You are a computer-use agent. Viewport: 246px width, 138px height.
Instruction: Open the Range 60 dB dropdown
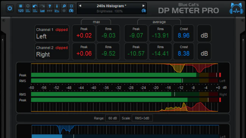[112, 118]
